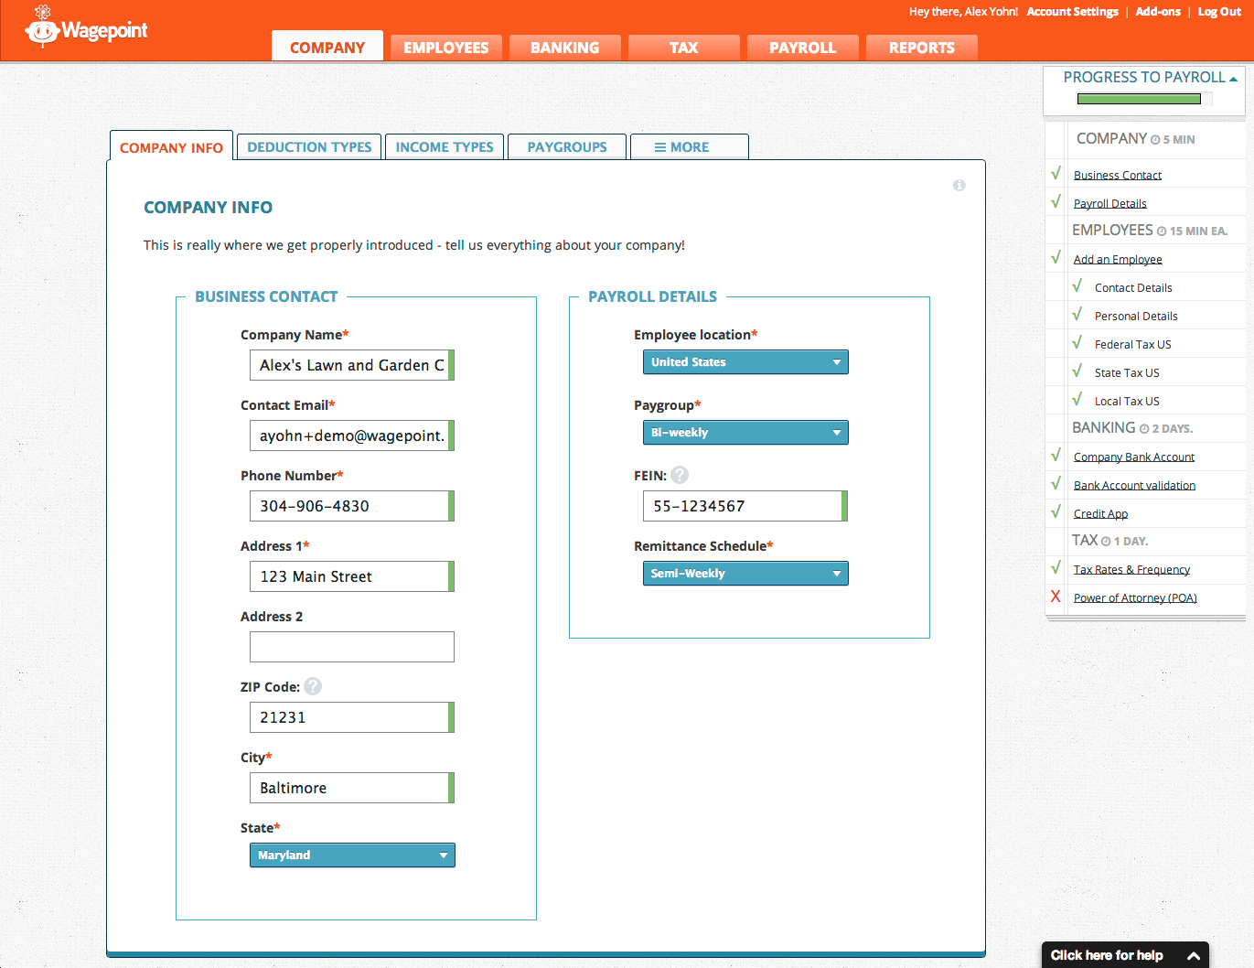Toggle the checkmark beside Credit App
The image size is (1254, 968).
(x=1056, y=512)
